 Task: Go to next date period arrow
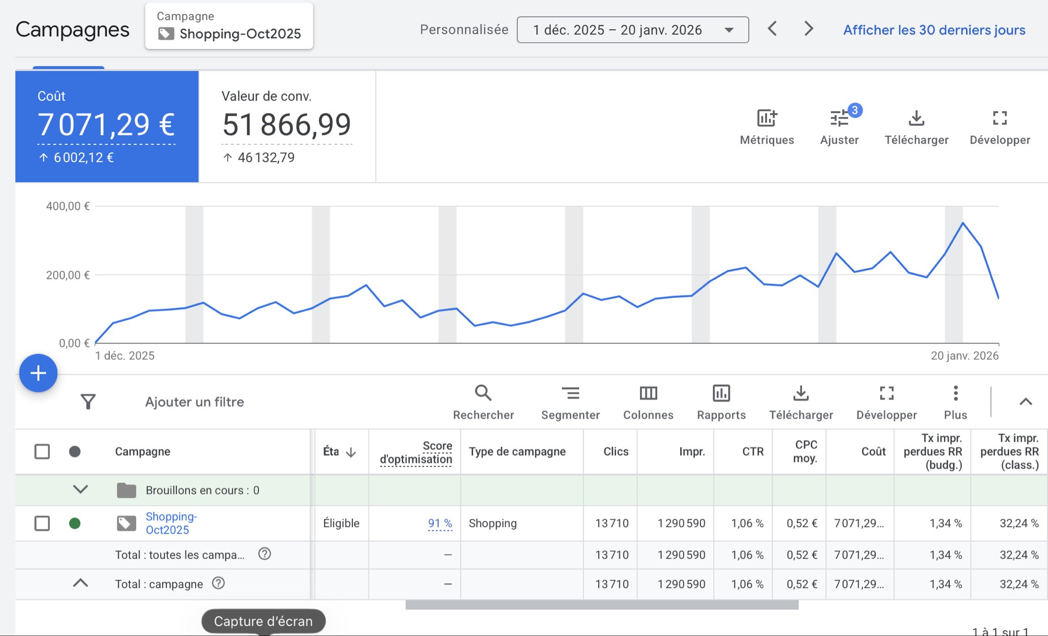[x=809, y=29]
